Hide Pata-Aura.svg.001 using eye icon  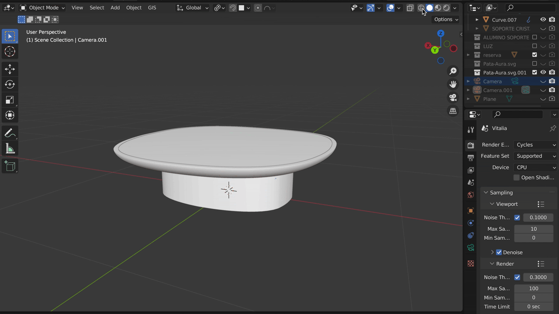543,72
